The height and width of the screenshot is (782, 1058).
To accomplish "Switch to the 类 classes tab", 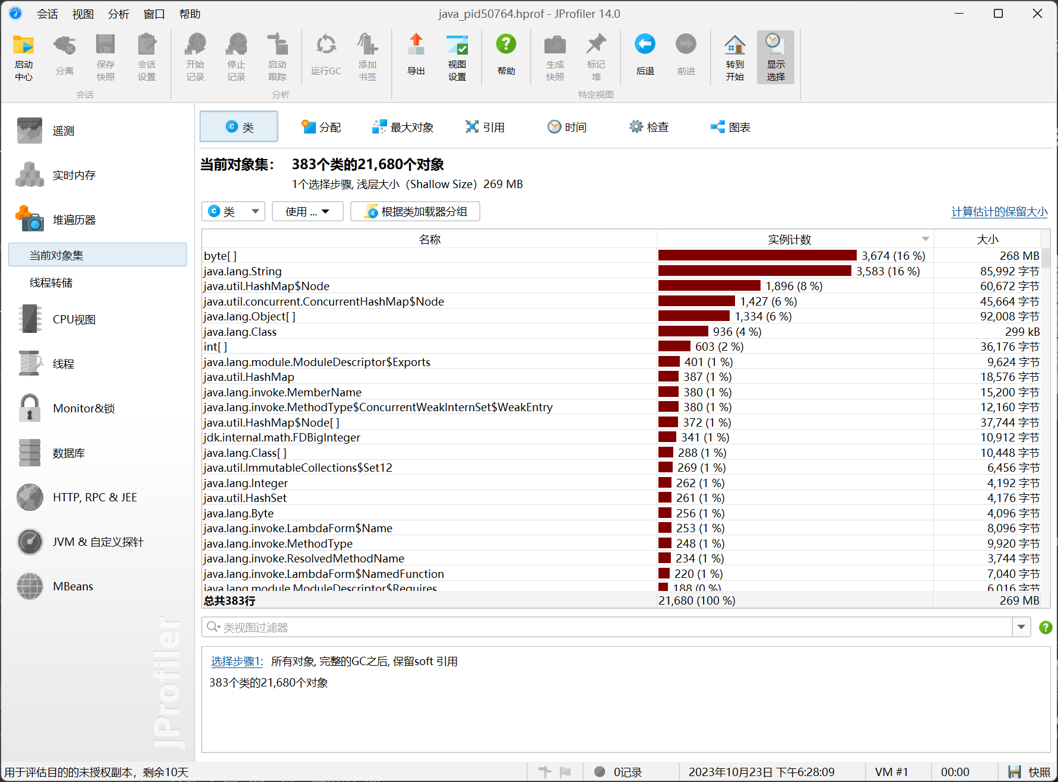I will point(239,127).
